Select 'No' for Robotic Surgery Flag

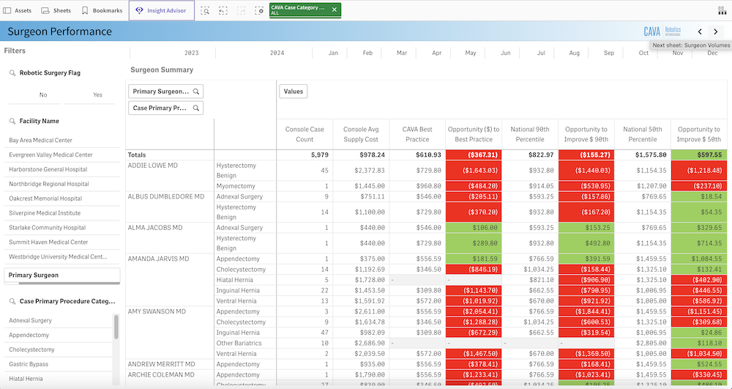[43, 95]
